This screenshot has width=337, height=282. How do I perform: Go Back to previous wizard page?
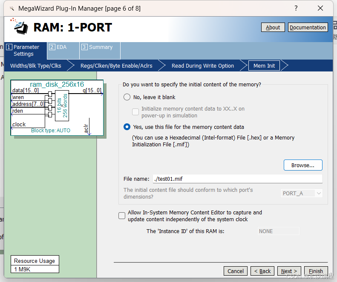click(262, 271)
